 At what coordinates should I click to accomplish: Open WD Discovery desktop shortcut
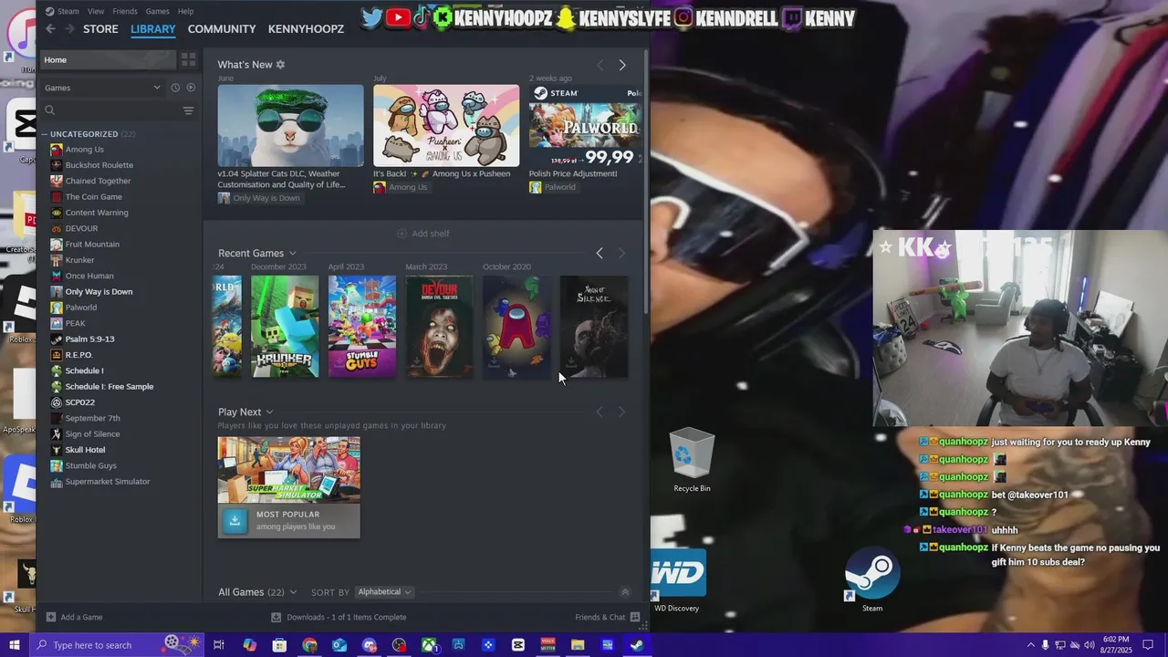pyautogui.click(x=677, y=580)
